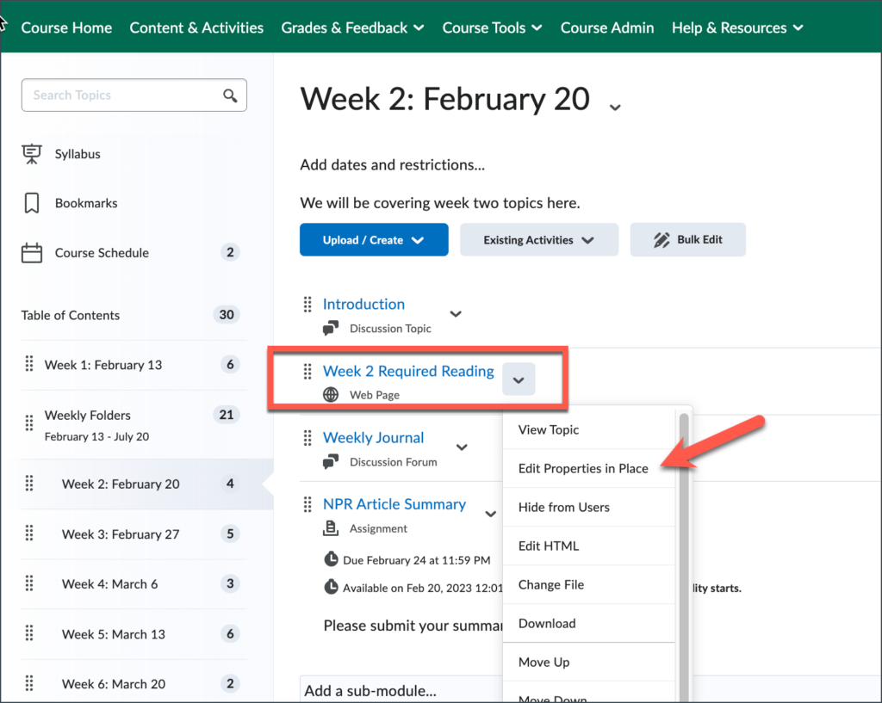The width and height of the screenshot is (882, 703).
Task: Expand the Week 2: February 20 title chevron
Action: [615, 108]
